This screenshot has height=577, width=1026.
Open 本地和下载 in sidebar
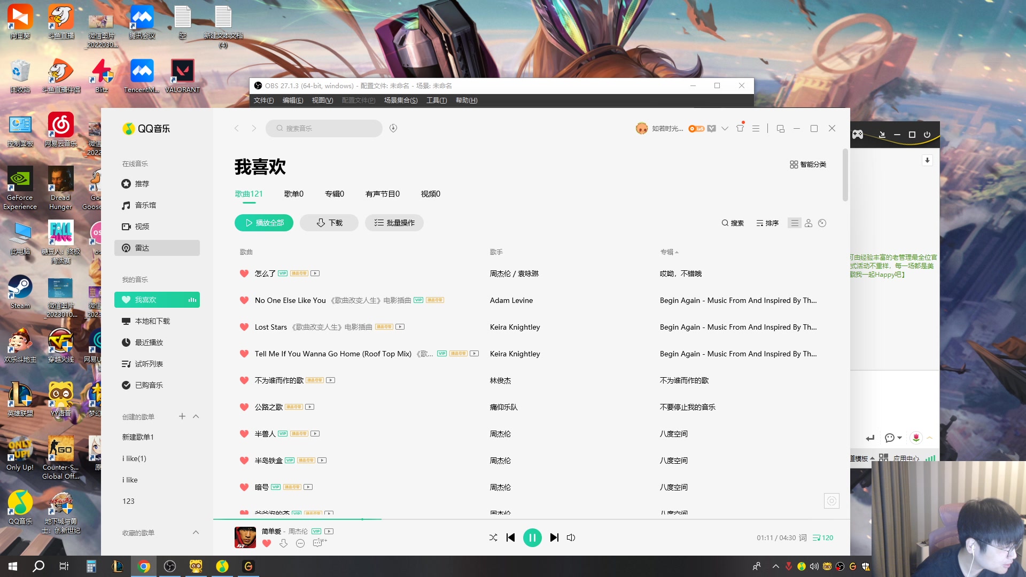157,321
